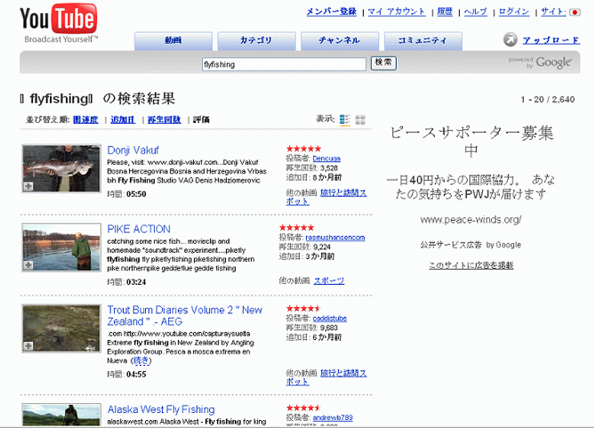Viewport: 594px width, 428px height.
Task: Open the チャンネル tab
Action: click(x=340, y=41)
